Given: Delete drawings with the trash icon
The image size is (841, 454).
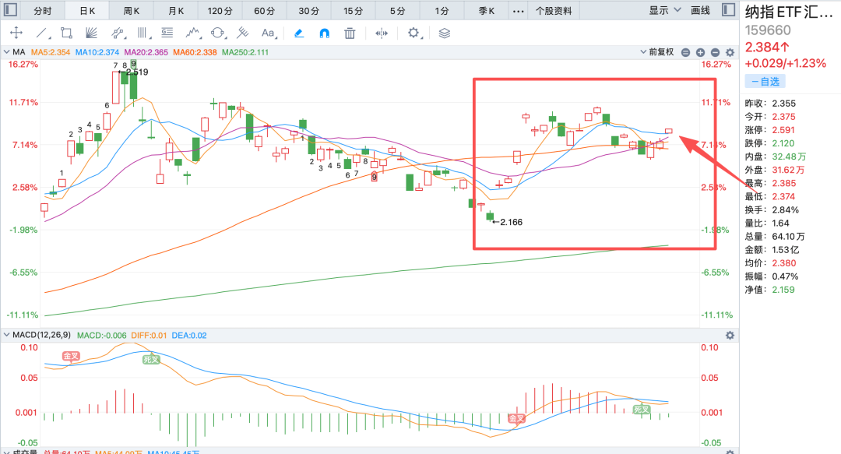Looking at the screenshot, I should click(x=350, y=33).
